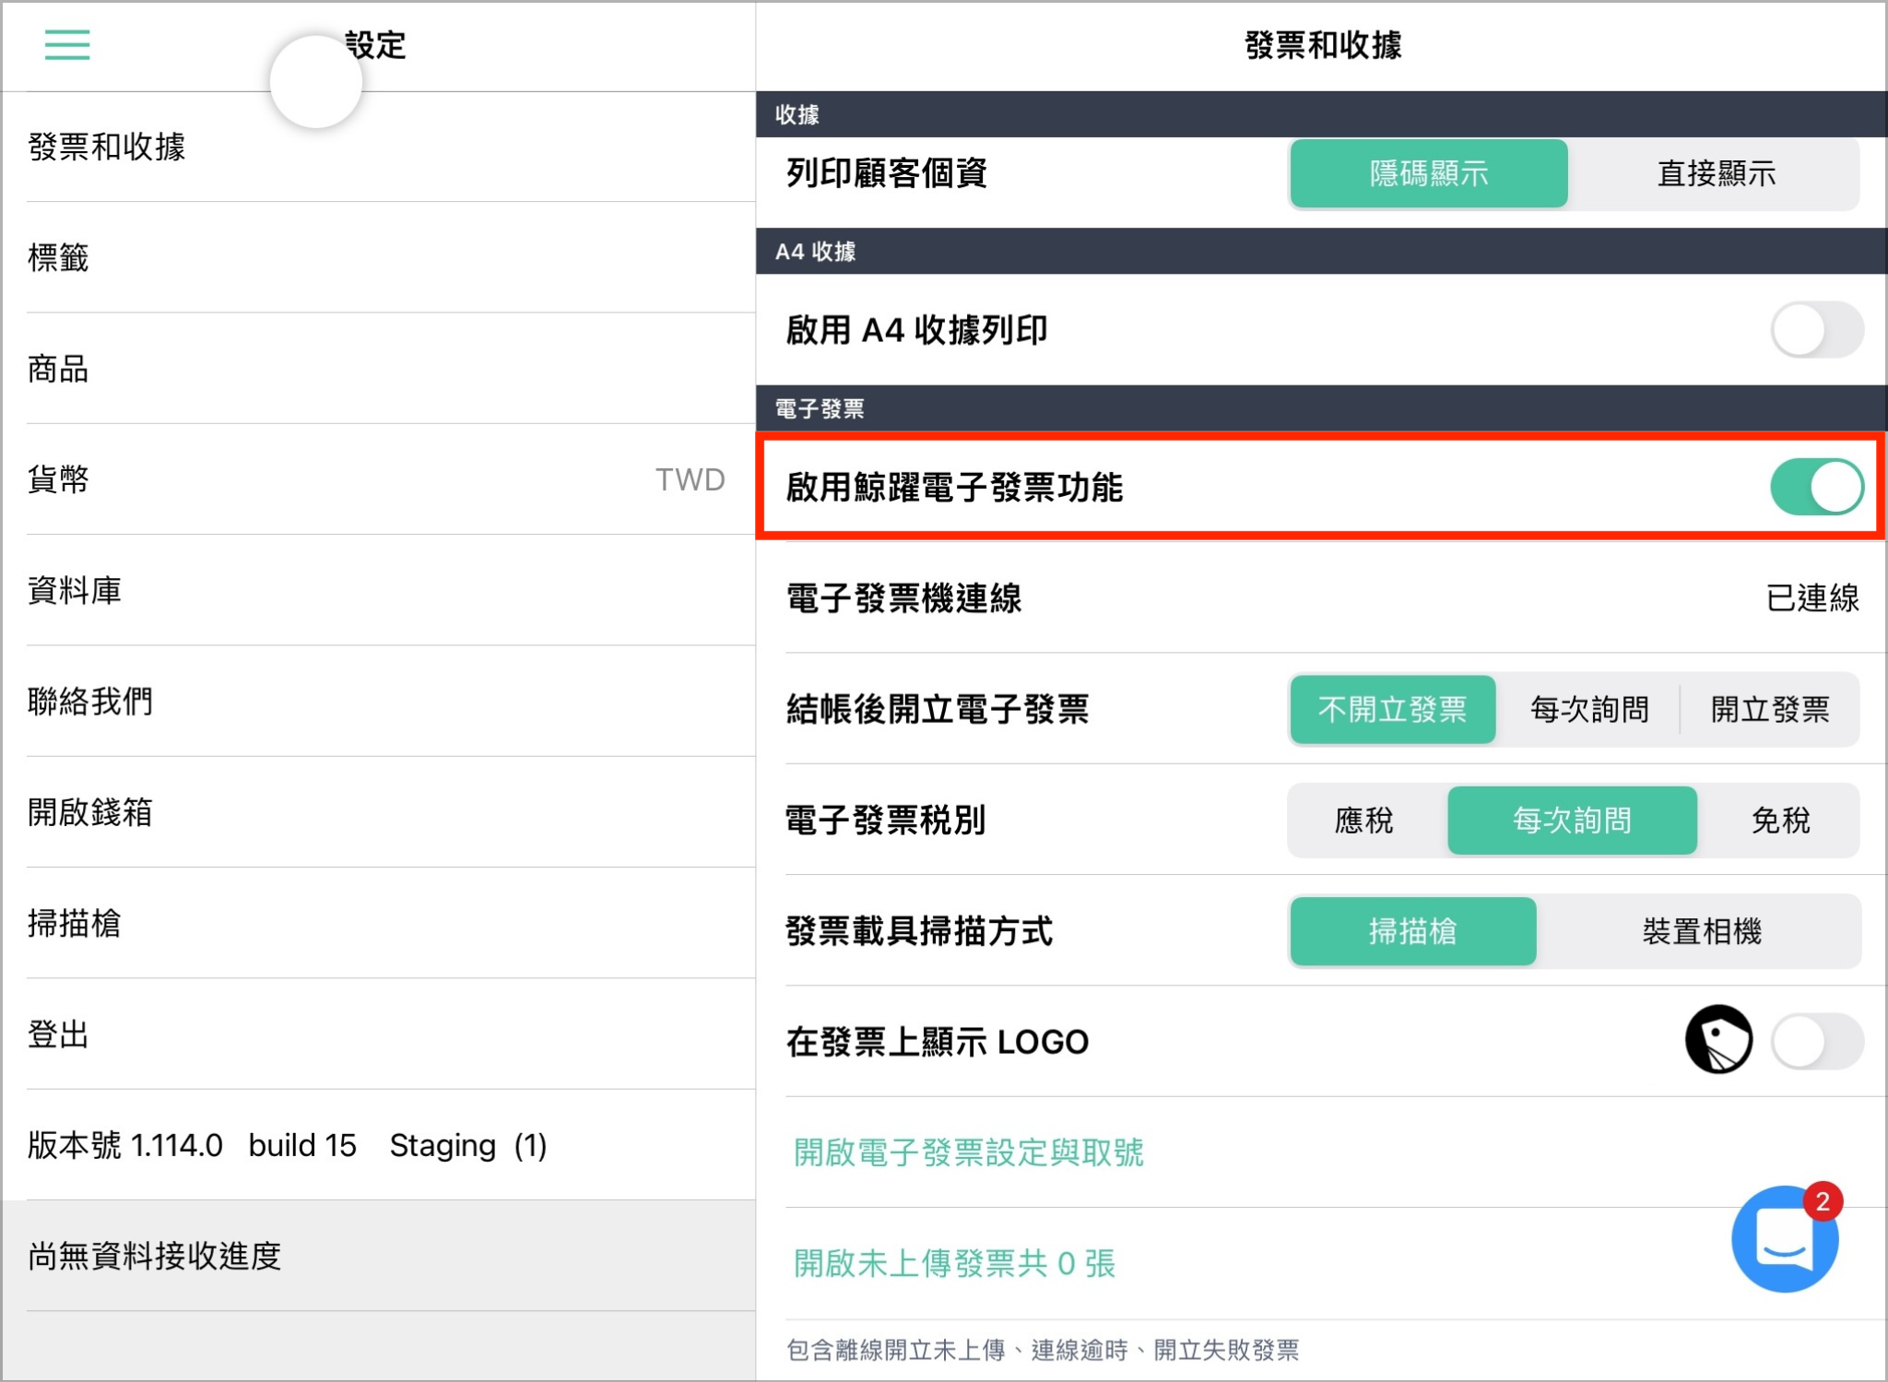Select 直接顯示 for 列印顧客個資
This screenshot has height=1382, width=1888.
coord(1716,173)
